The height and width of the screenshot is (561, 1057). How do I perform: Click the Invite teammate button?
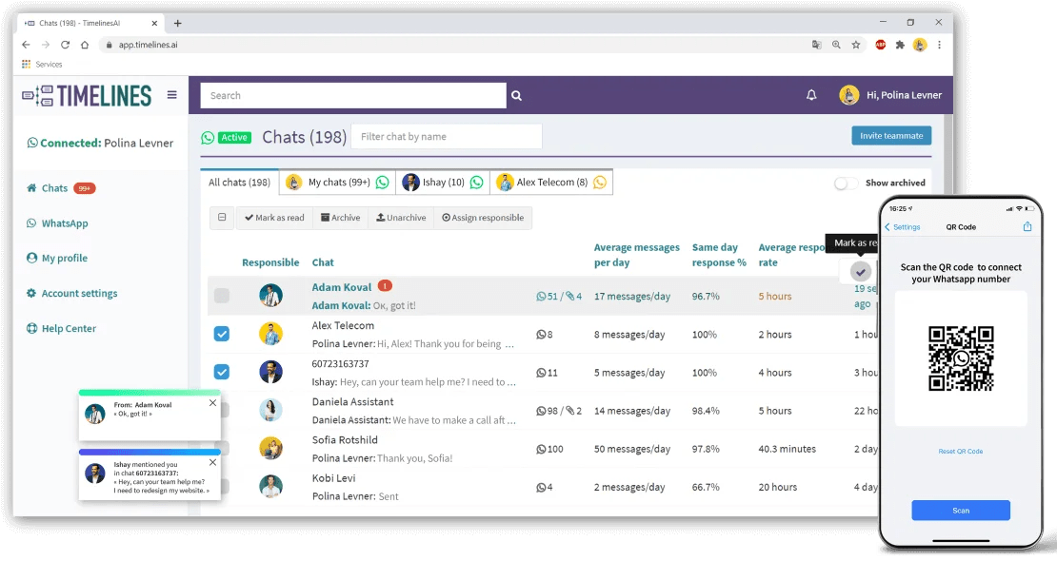[x=890, y=136]
